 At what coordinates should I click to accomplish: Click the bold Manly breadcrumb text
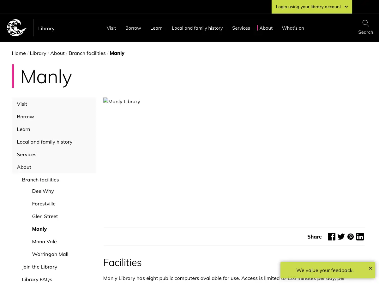click(x=117, y=53)
